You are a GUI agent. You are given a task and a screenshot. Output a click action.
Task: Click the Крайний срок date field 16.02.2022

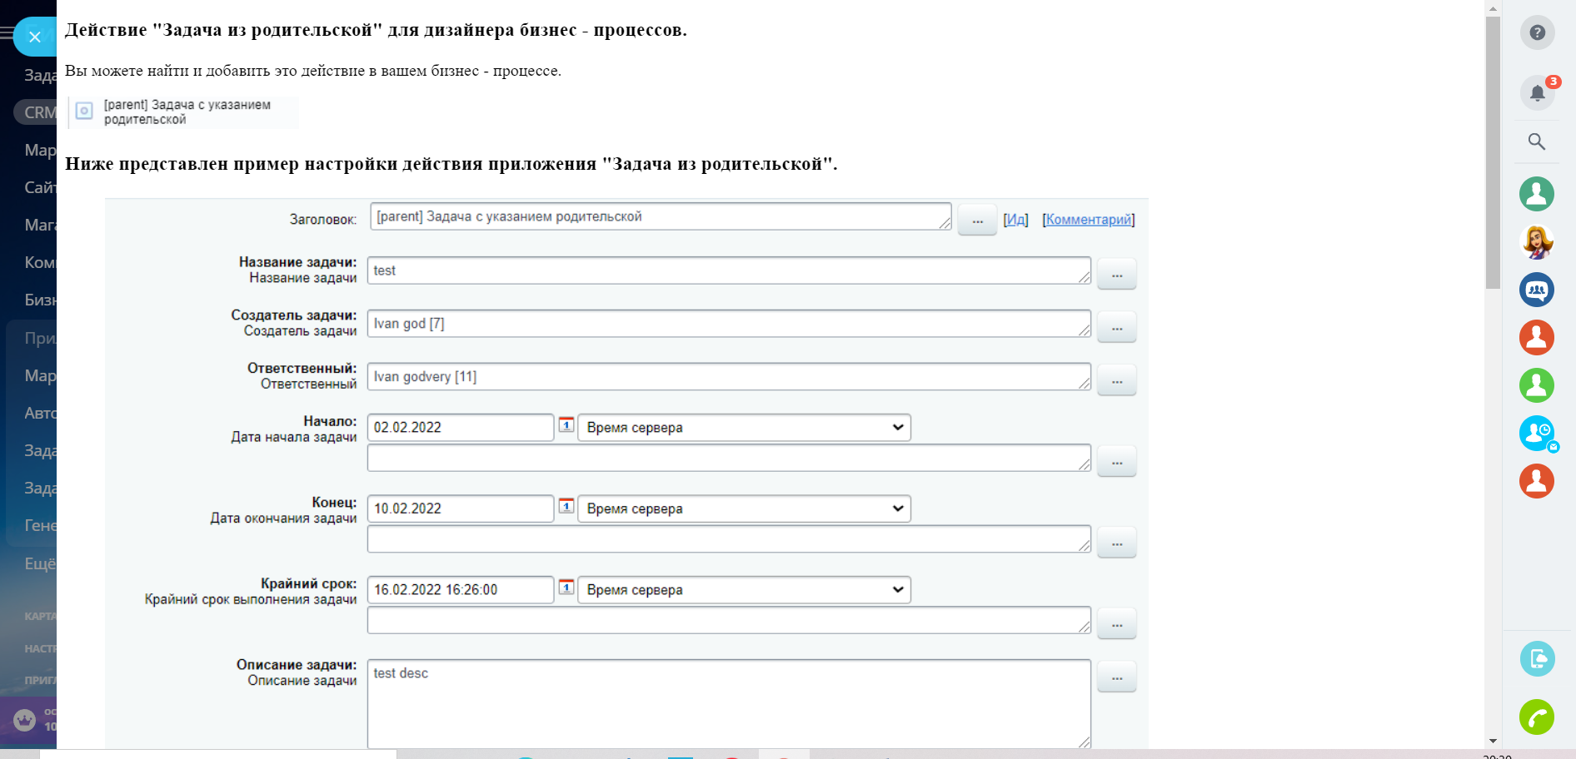tap(461, 590)
